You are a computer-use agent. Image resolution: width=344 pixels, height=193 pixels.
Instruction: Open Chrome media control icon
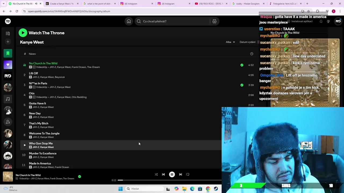(x=327, y=11)
